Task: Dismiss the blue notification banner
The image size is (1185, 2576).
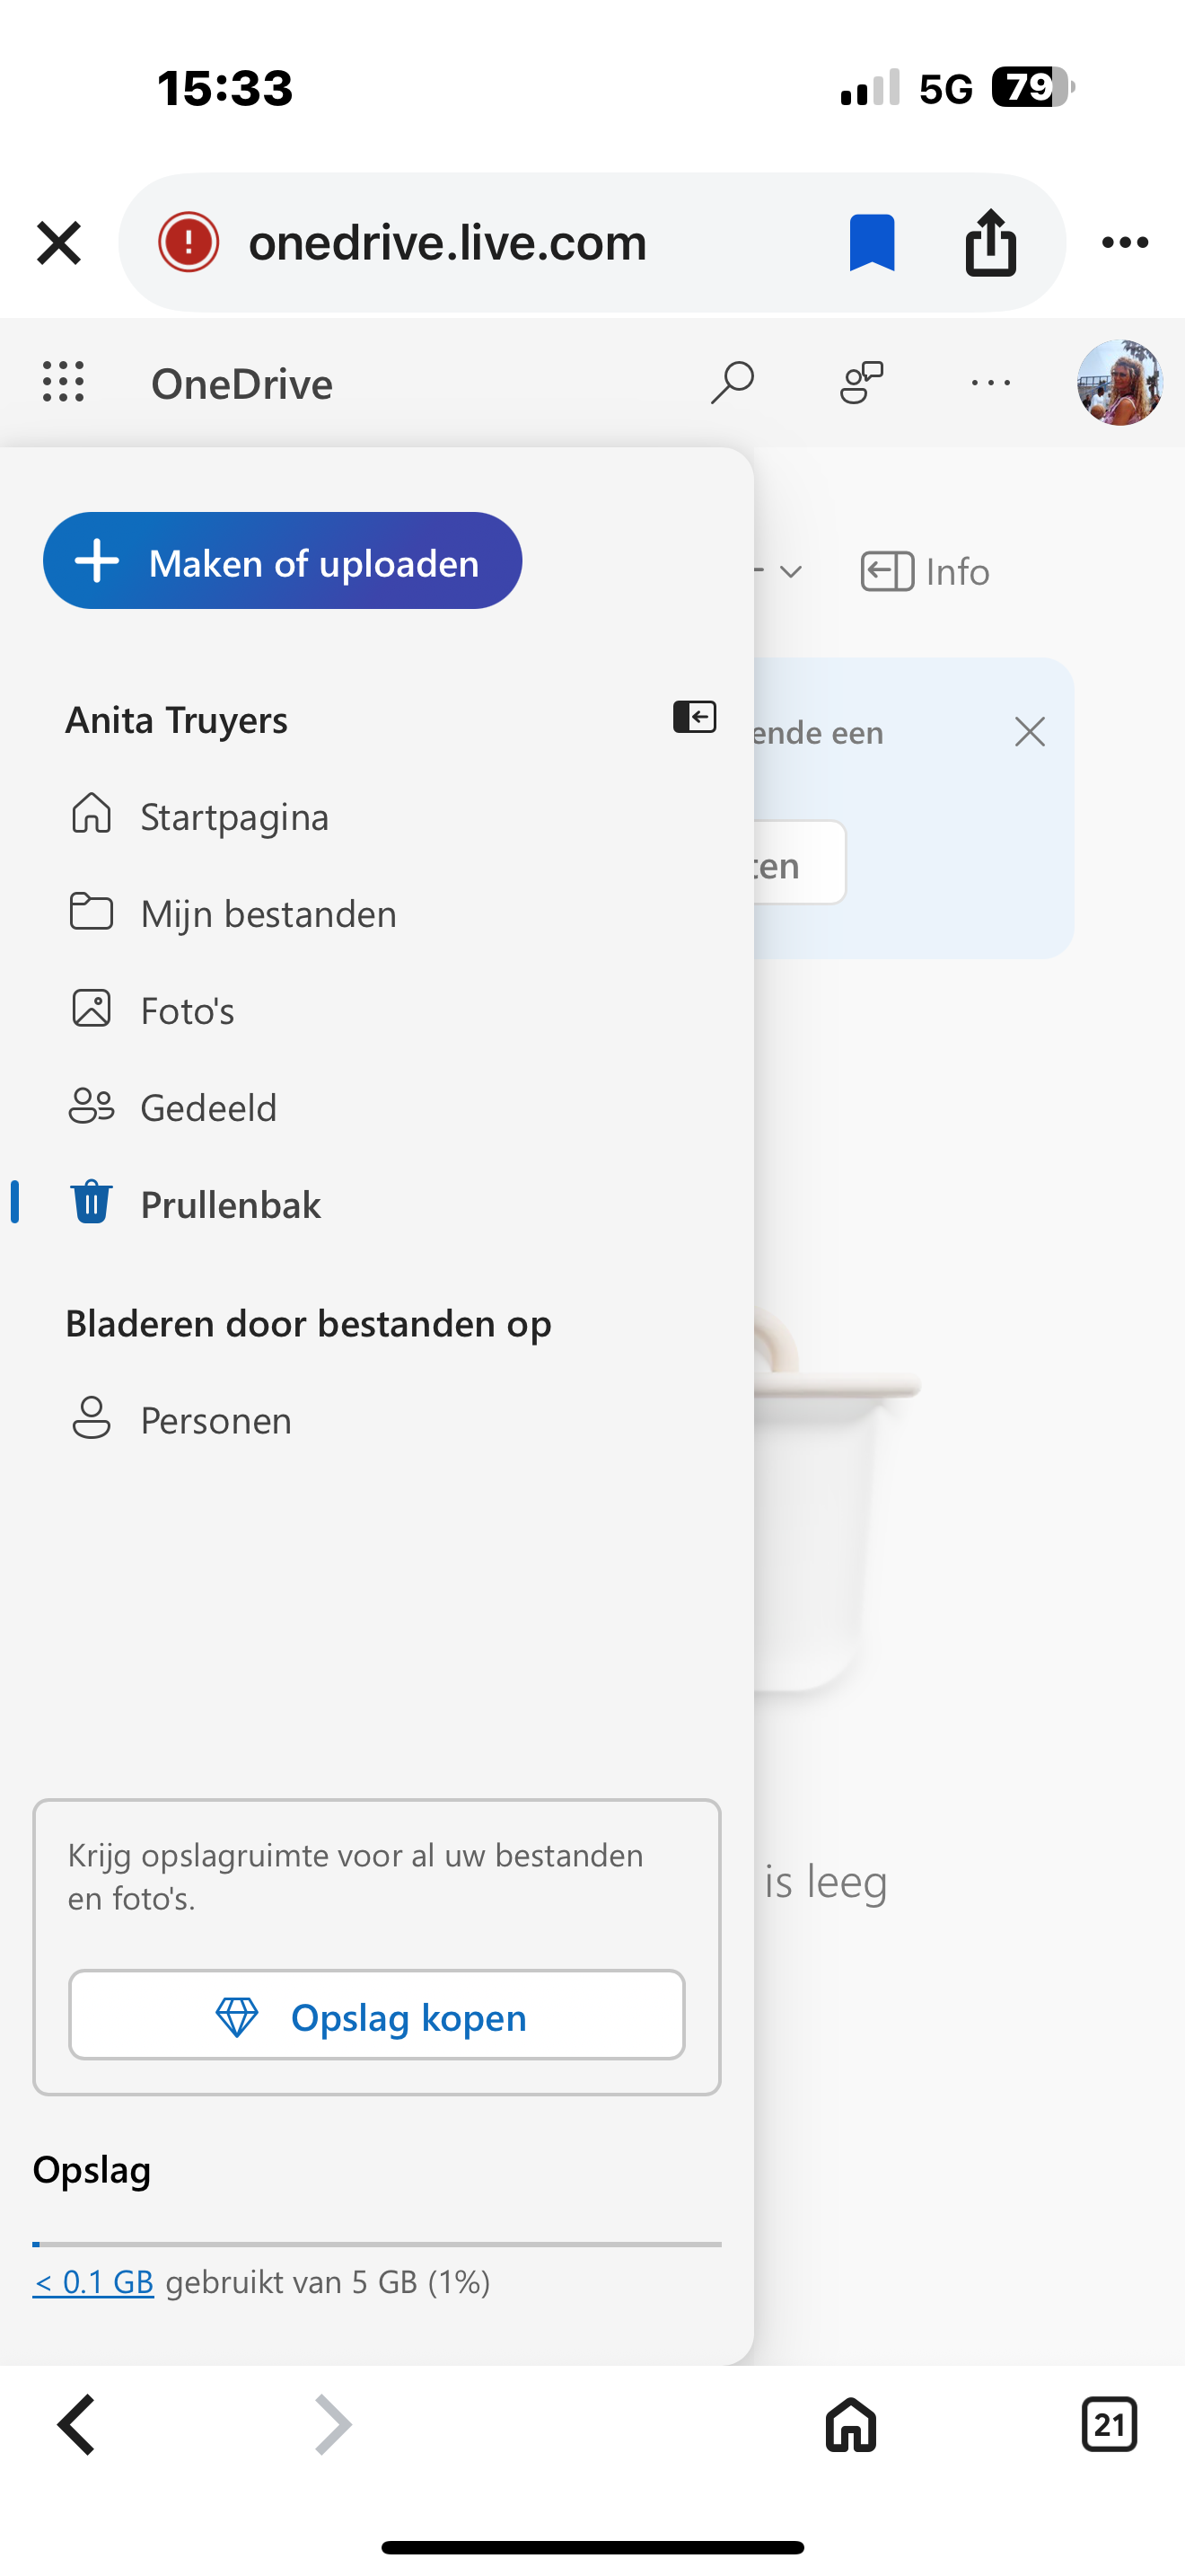Action: point(1029,732)
